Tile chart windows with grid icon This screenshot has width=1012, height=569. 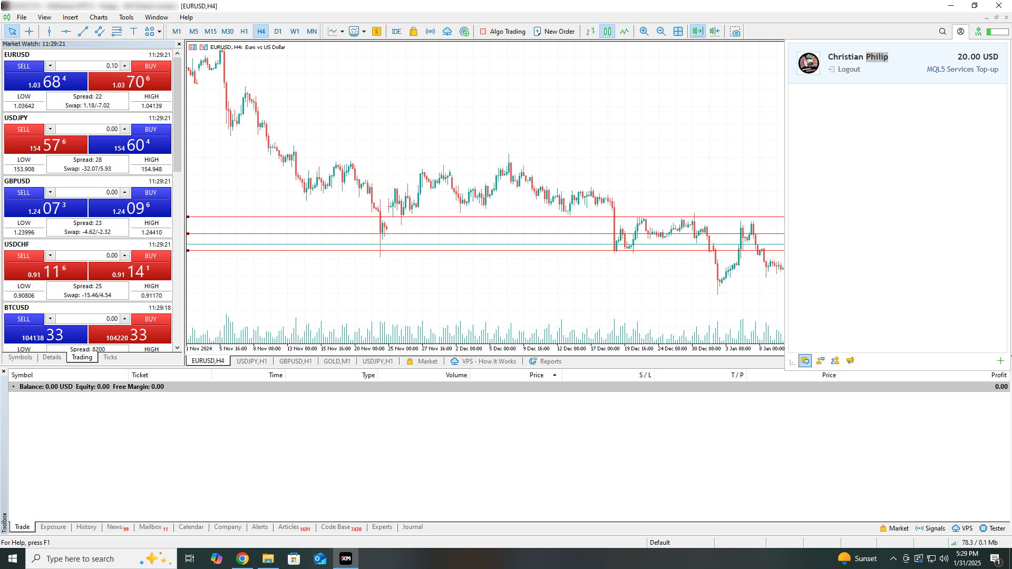[x=678, y=32]
